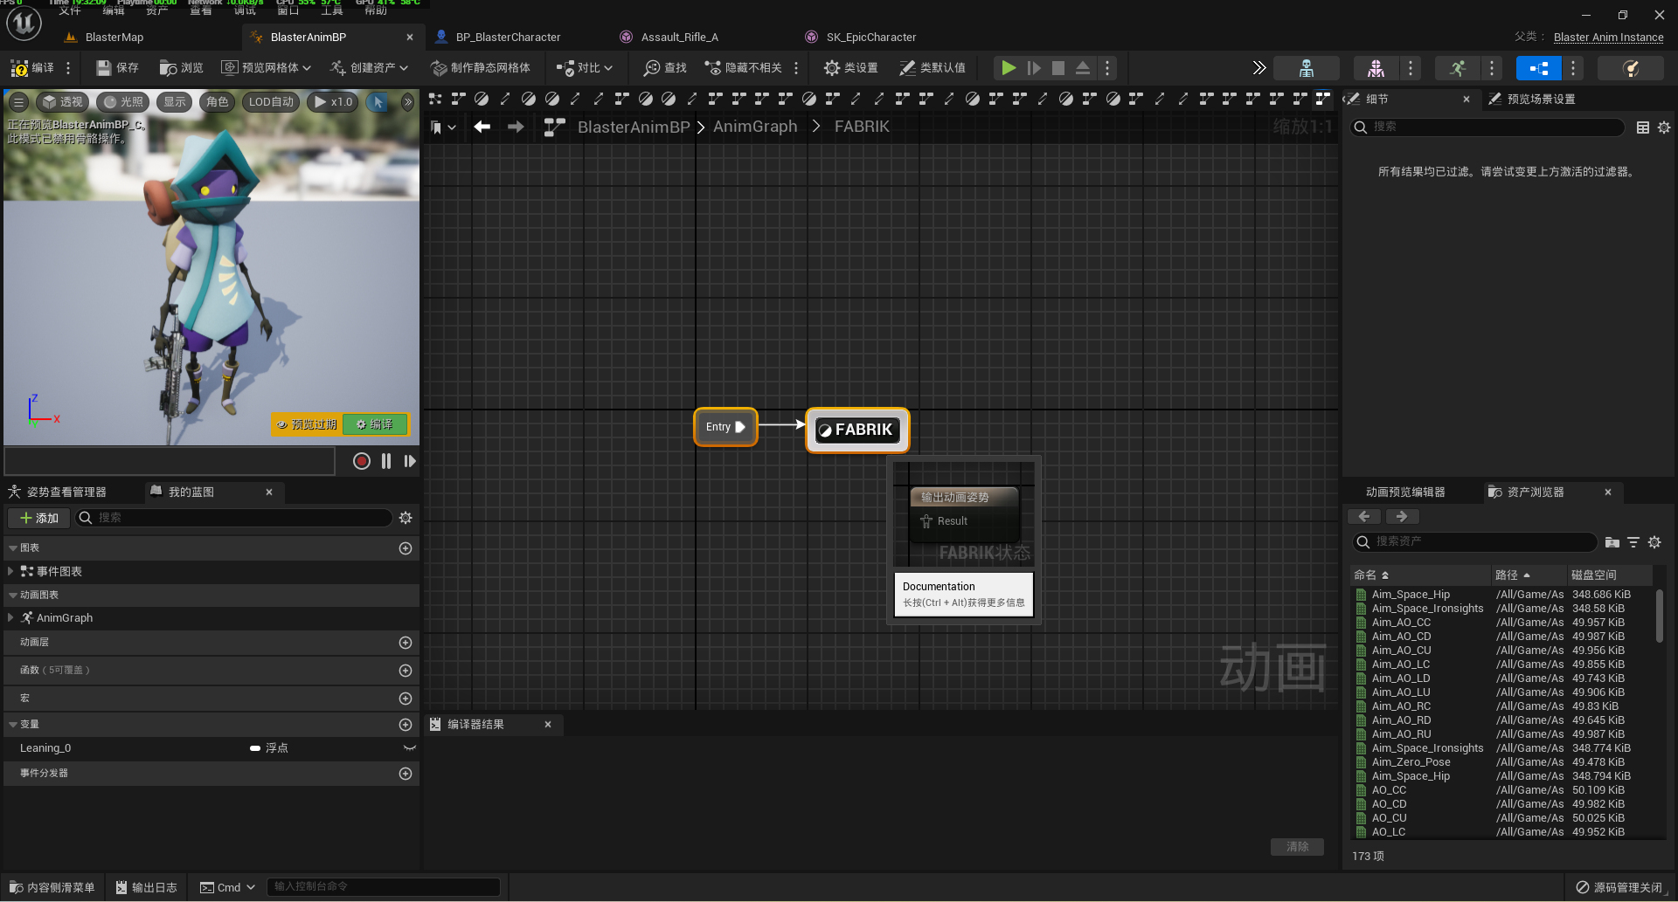
Task: Open Class Defaults
Action: tap(933, 68)
